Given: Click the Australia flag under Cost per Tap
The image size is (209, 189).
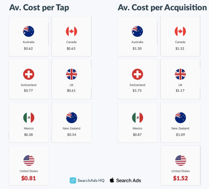Looking at the screenshot, I should (28, 31).
